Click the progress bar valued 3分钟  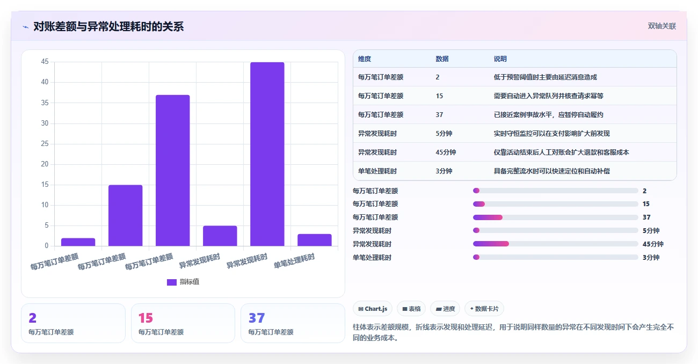click(555, 257)
